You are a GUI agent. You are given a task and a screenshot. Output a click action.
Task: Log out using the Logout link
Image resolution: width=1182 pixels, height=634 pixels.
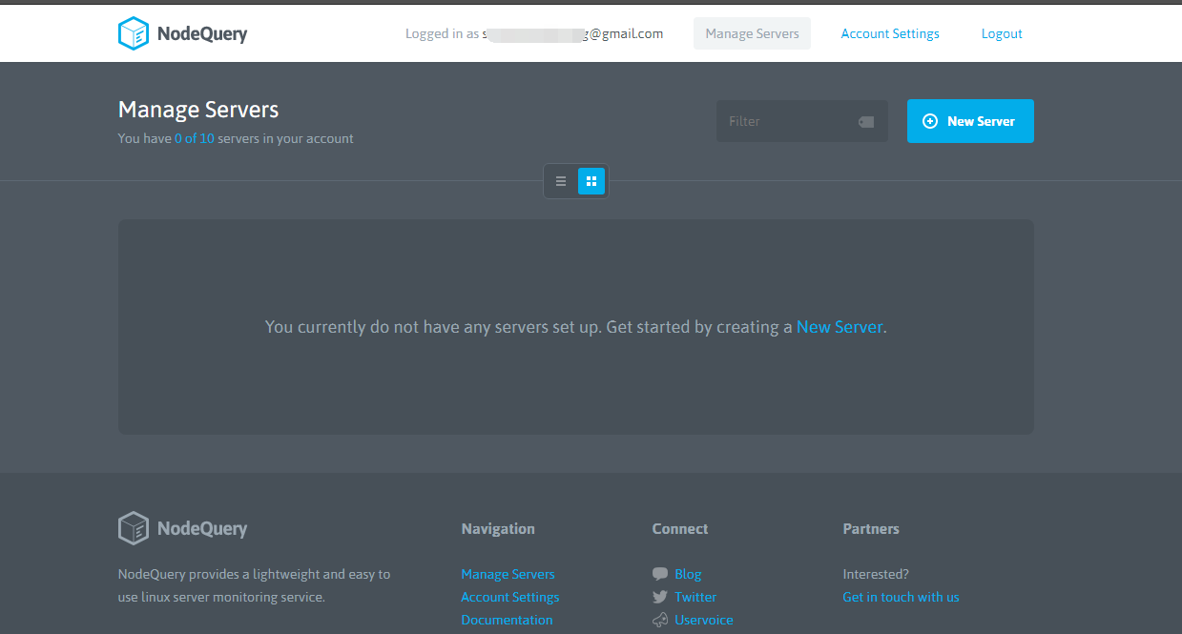[x=1002, y=33]
